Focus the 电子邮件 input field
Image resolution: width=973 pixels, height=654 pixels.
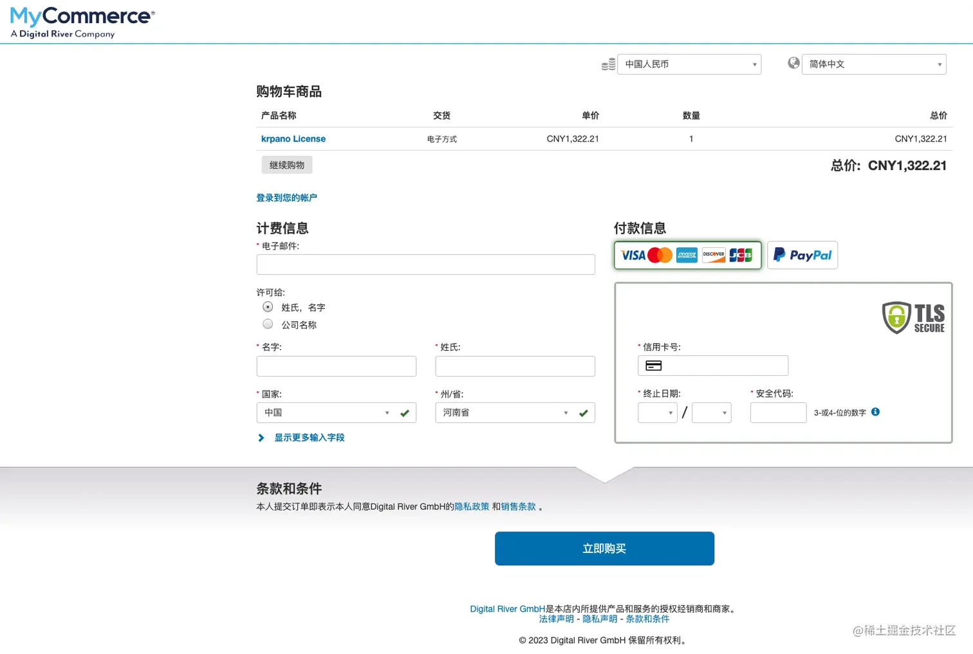pos(426,265)
